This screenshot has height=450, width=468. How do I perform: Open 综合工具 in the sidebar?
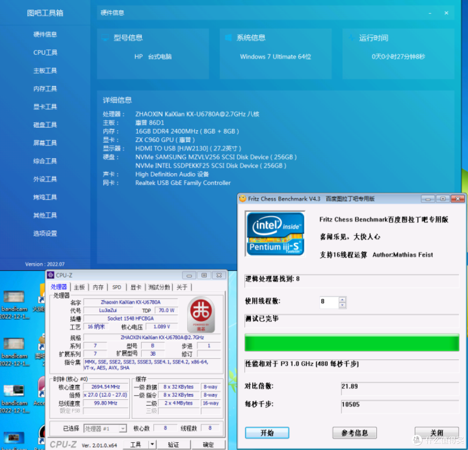45,161
